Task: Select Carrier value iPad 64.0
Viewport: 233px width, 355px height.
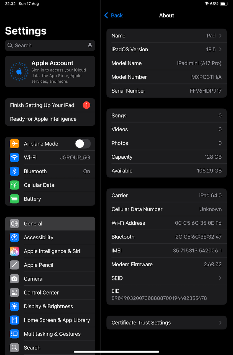Action: (211, 196)
